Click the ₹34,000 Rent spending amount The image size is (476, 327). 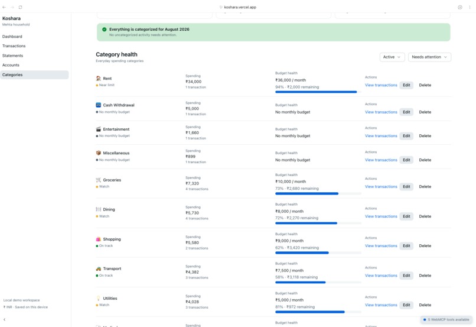pos(193,82)
